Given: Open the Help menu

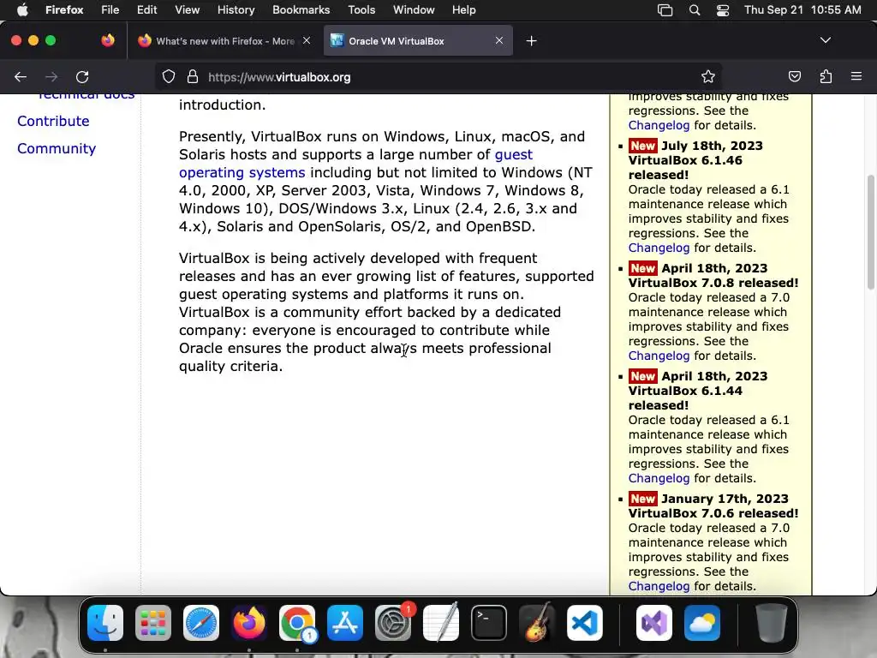Looking at the screenshot, I should coord(463,10).
